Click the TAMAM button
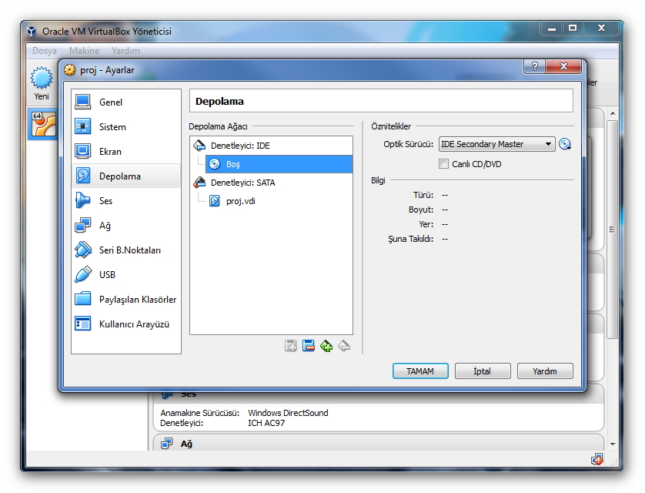Image resolution: width=645 pixels, height=493 pixels. tap(420, 371)
